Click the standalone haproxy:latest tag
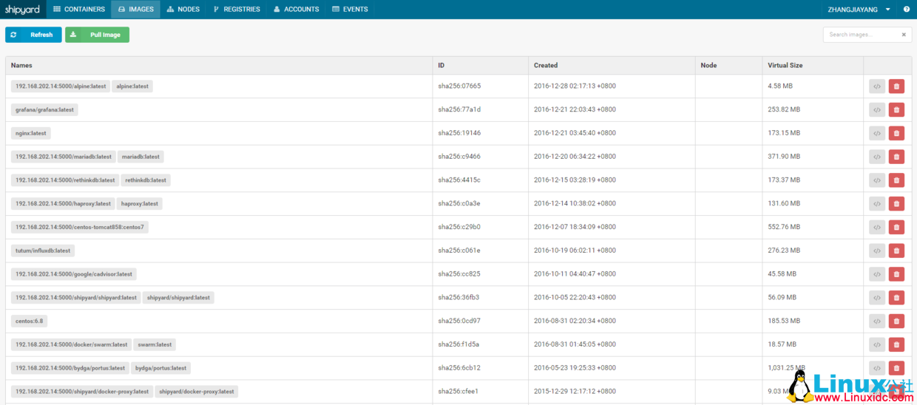The width and height of the screenshot is (917, 405). pyautogui.click(x=140, y=203)
